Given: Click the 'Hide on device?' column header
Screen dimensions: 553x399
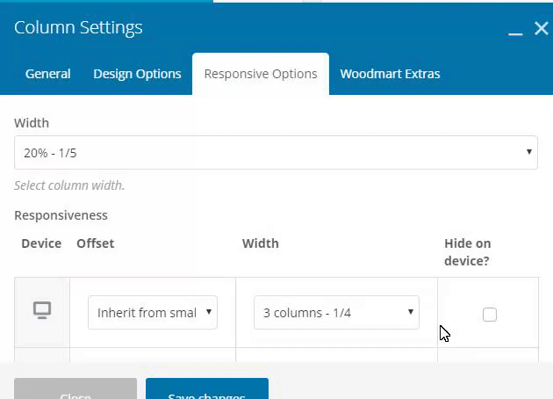Looking at the screenshot, I should pos(467,251).
